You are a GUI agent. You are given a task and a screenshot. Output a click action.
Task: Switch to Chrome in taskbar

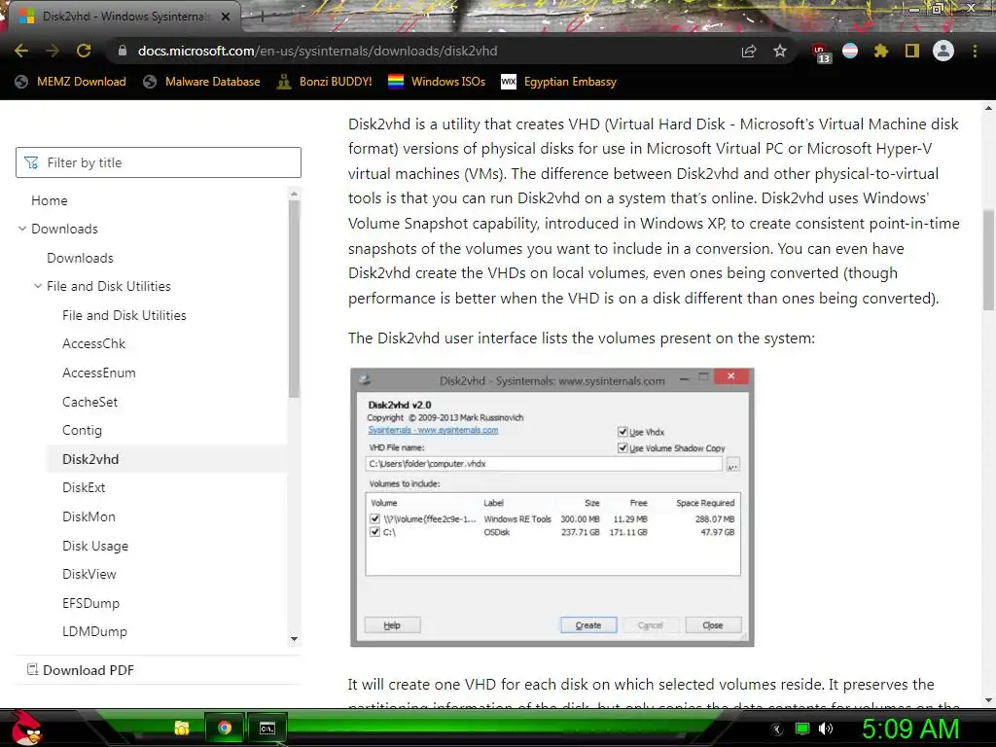(x=225, y=728)
